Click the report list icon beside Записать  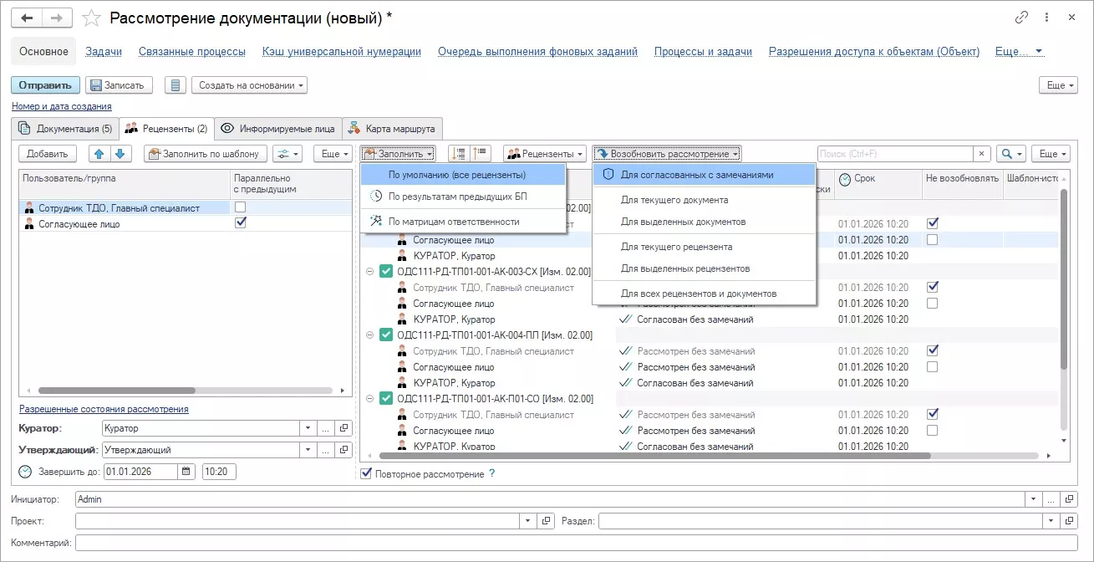tap(175, 85)
